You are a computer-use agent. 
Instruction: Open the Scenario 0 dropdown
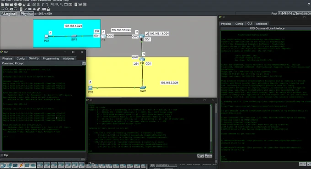[x=166, y=165]
